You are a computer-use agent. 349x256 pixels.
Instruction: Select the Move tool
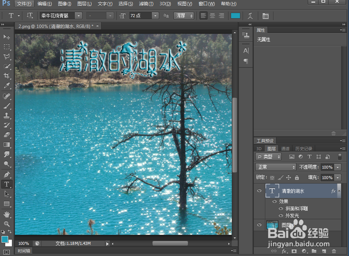[x=6, y=37]
